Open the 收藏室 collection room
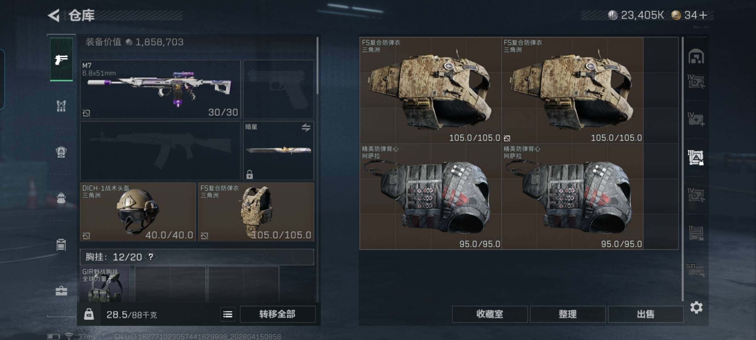The image size is (756, 340). tap(490, 314)
